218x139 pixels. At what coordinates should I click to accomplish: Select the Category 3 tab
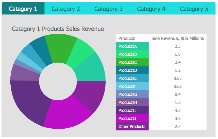pos(108,9)
